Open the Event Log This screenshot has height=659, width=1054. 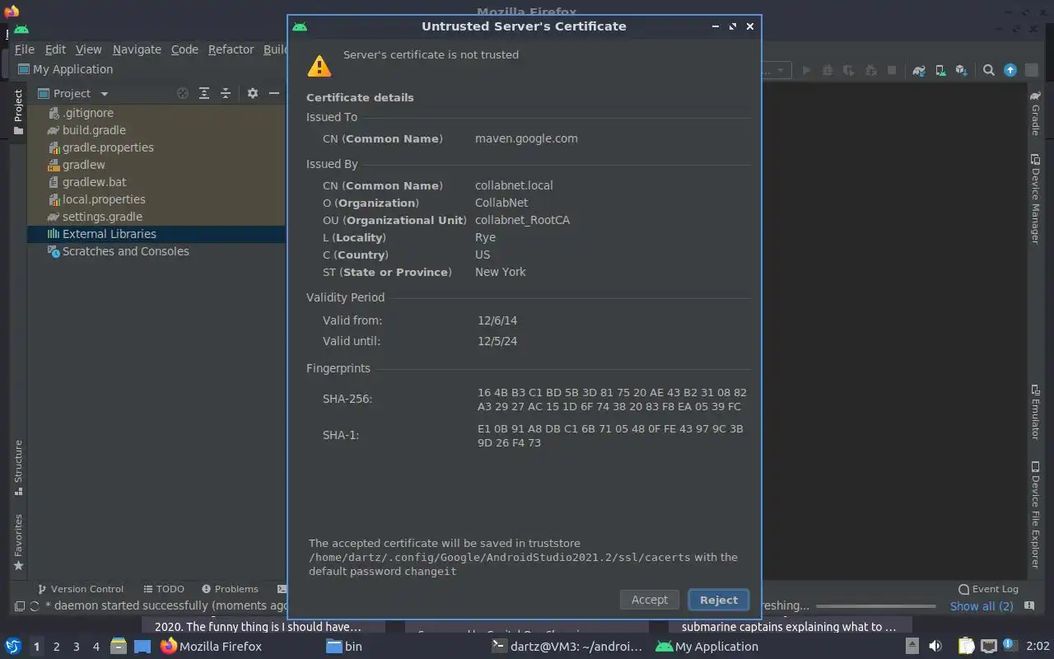pos(989,589)
